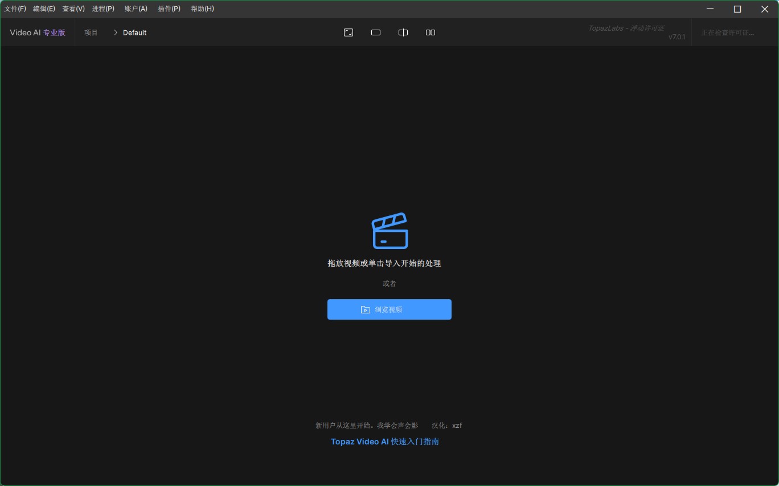This screenshot has height=486, width=779.
Task: Open the Topaz Video AI 快速入门指南 link
Action: point(385,442)
